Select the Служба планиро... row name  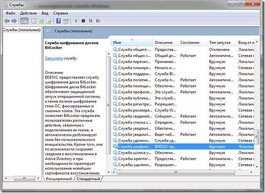click(x=135, y=68)
